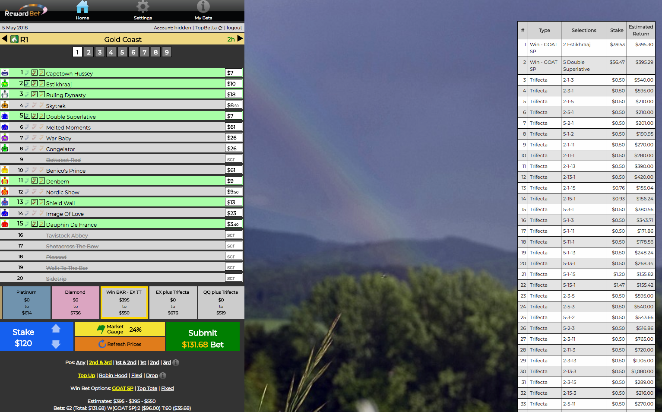Select race 1 tab
The image size is (662, 412).
[x=77, y=52]
